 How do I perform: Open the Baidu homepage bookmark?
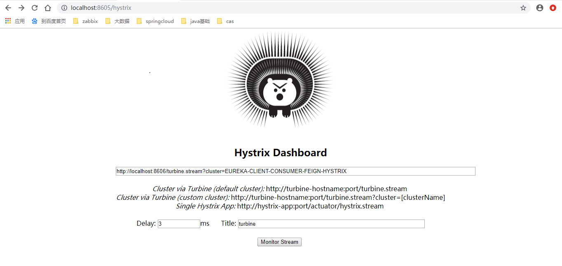tap(49, 21)
